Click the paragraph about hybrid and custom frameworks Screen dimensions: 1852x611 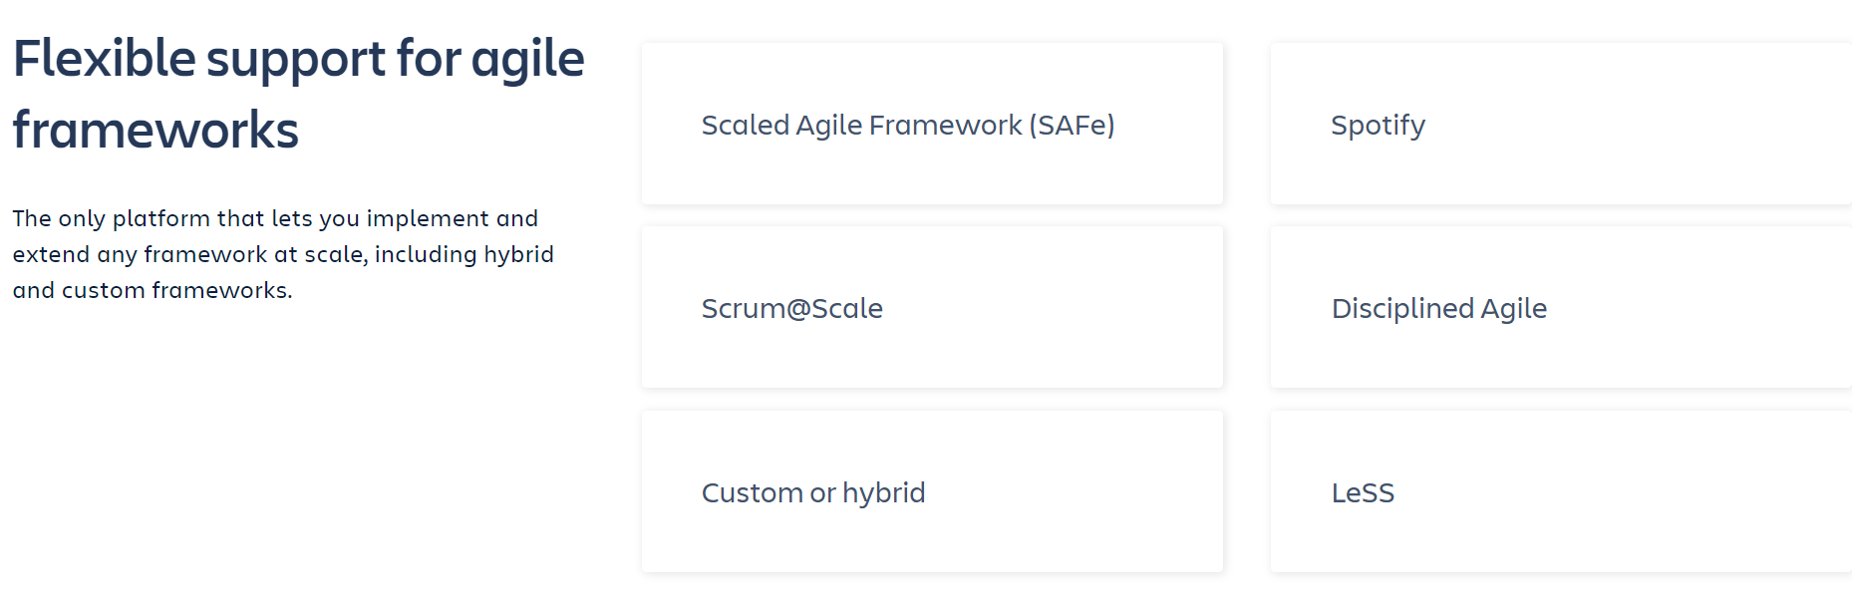pyautogui.click(x=283, y=254)
